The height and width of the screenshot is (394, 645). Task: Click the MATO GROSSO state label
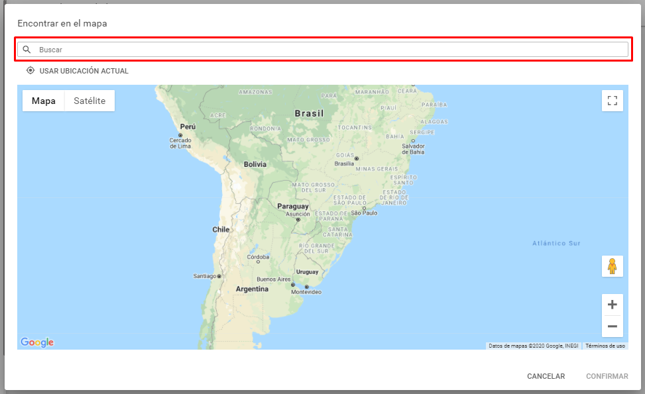pos(308,140)
